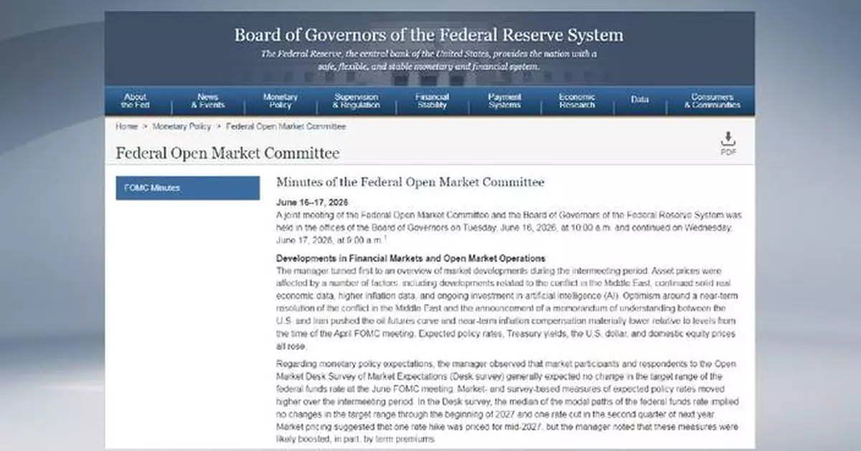This screenshot has width=861, height=451.
Task: Open the Monetary Policy nav menu
Action: coord(281,101)
